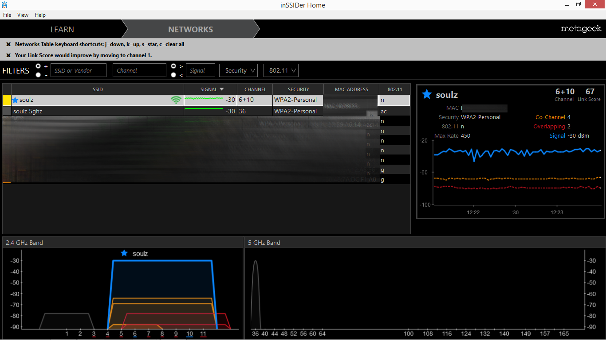Switch to the LEARN tab

click(x=62, y=29)
